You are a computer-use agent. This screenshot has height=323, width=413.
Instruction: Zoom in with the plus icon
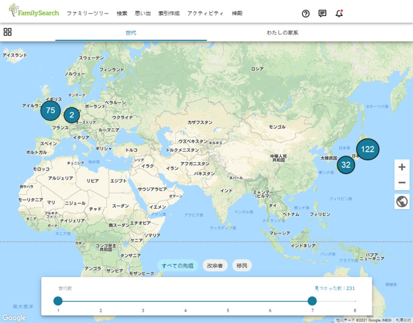point(402,167)
